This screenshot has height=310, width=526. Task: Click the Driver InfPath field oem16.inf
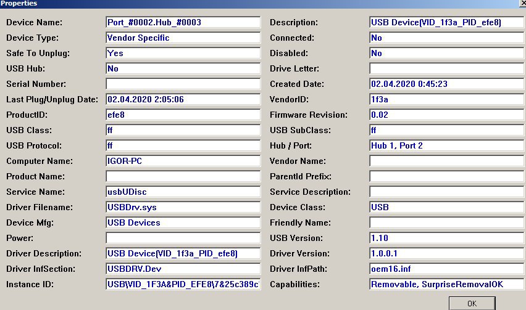[446, 269]
